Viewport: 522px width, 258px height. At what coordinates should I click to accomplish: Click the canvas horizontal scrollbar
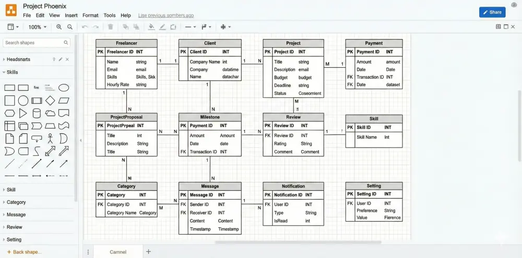pos(298,242)
